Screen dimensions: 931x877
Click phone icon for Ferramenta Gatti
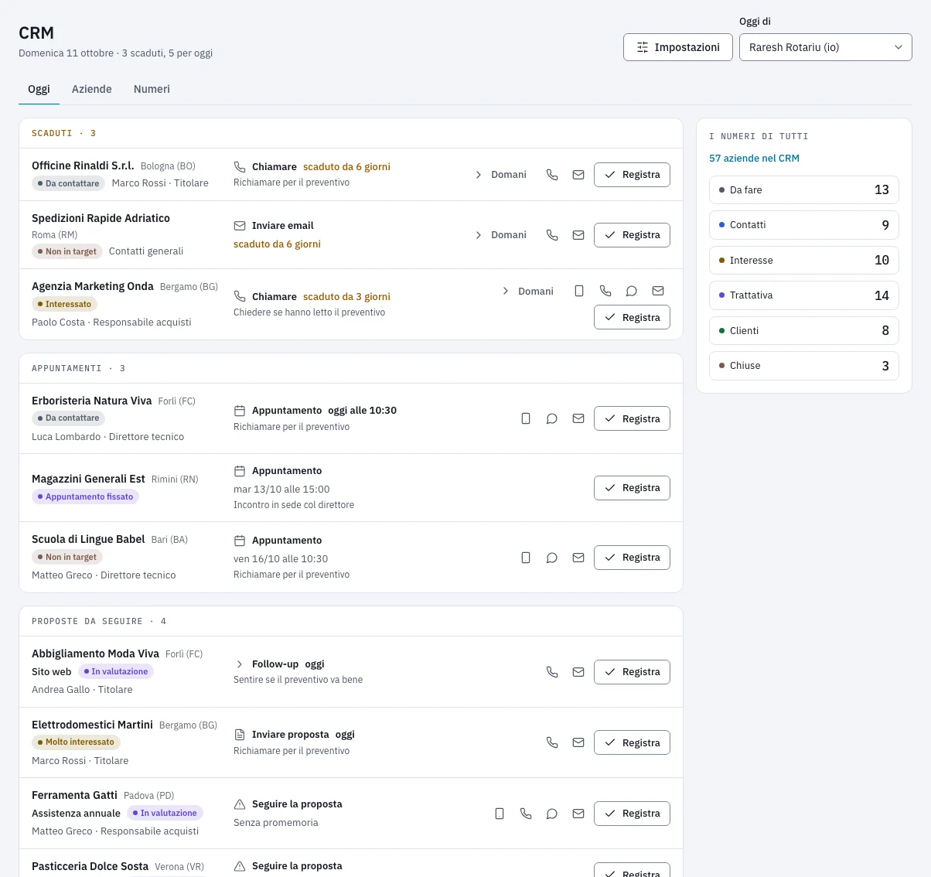[x=526, y=814]
